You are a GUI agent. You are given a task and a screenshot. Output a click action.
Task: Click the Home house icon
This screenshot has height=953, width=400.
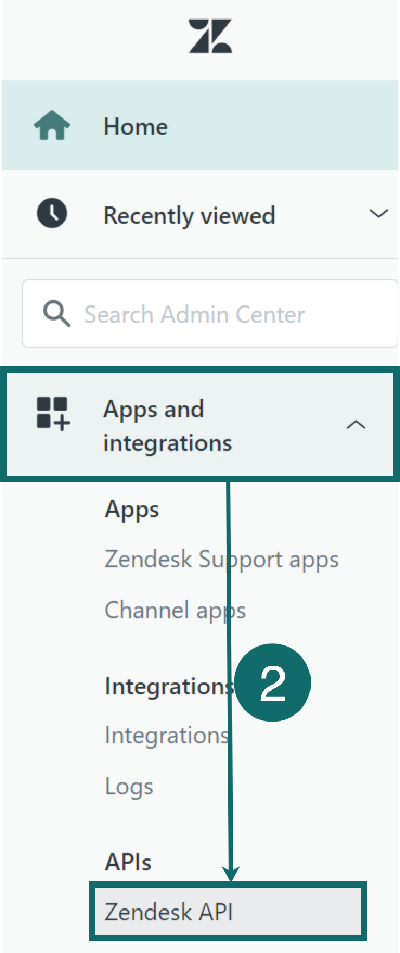tap(52, 126)
